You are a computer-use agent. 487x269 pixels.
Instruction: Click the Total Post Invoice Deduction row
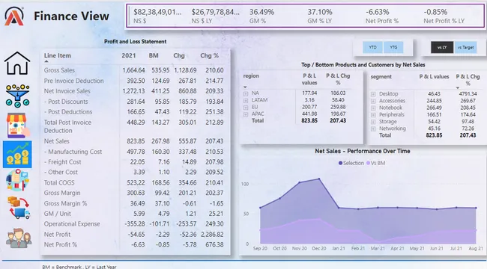click(x=134, y=126)
